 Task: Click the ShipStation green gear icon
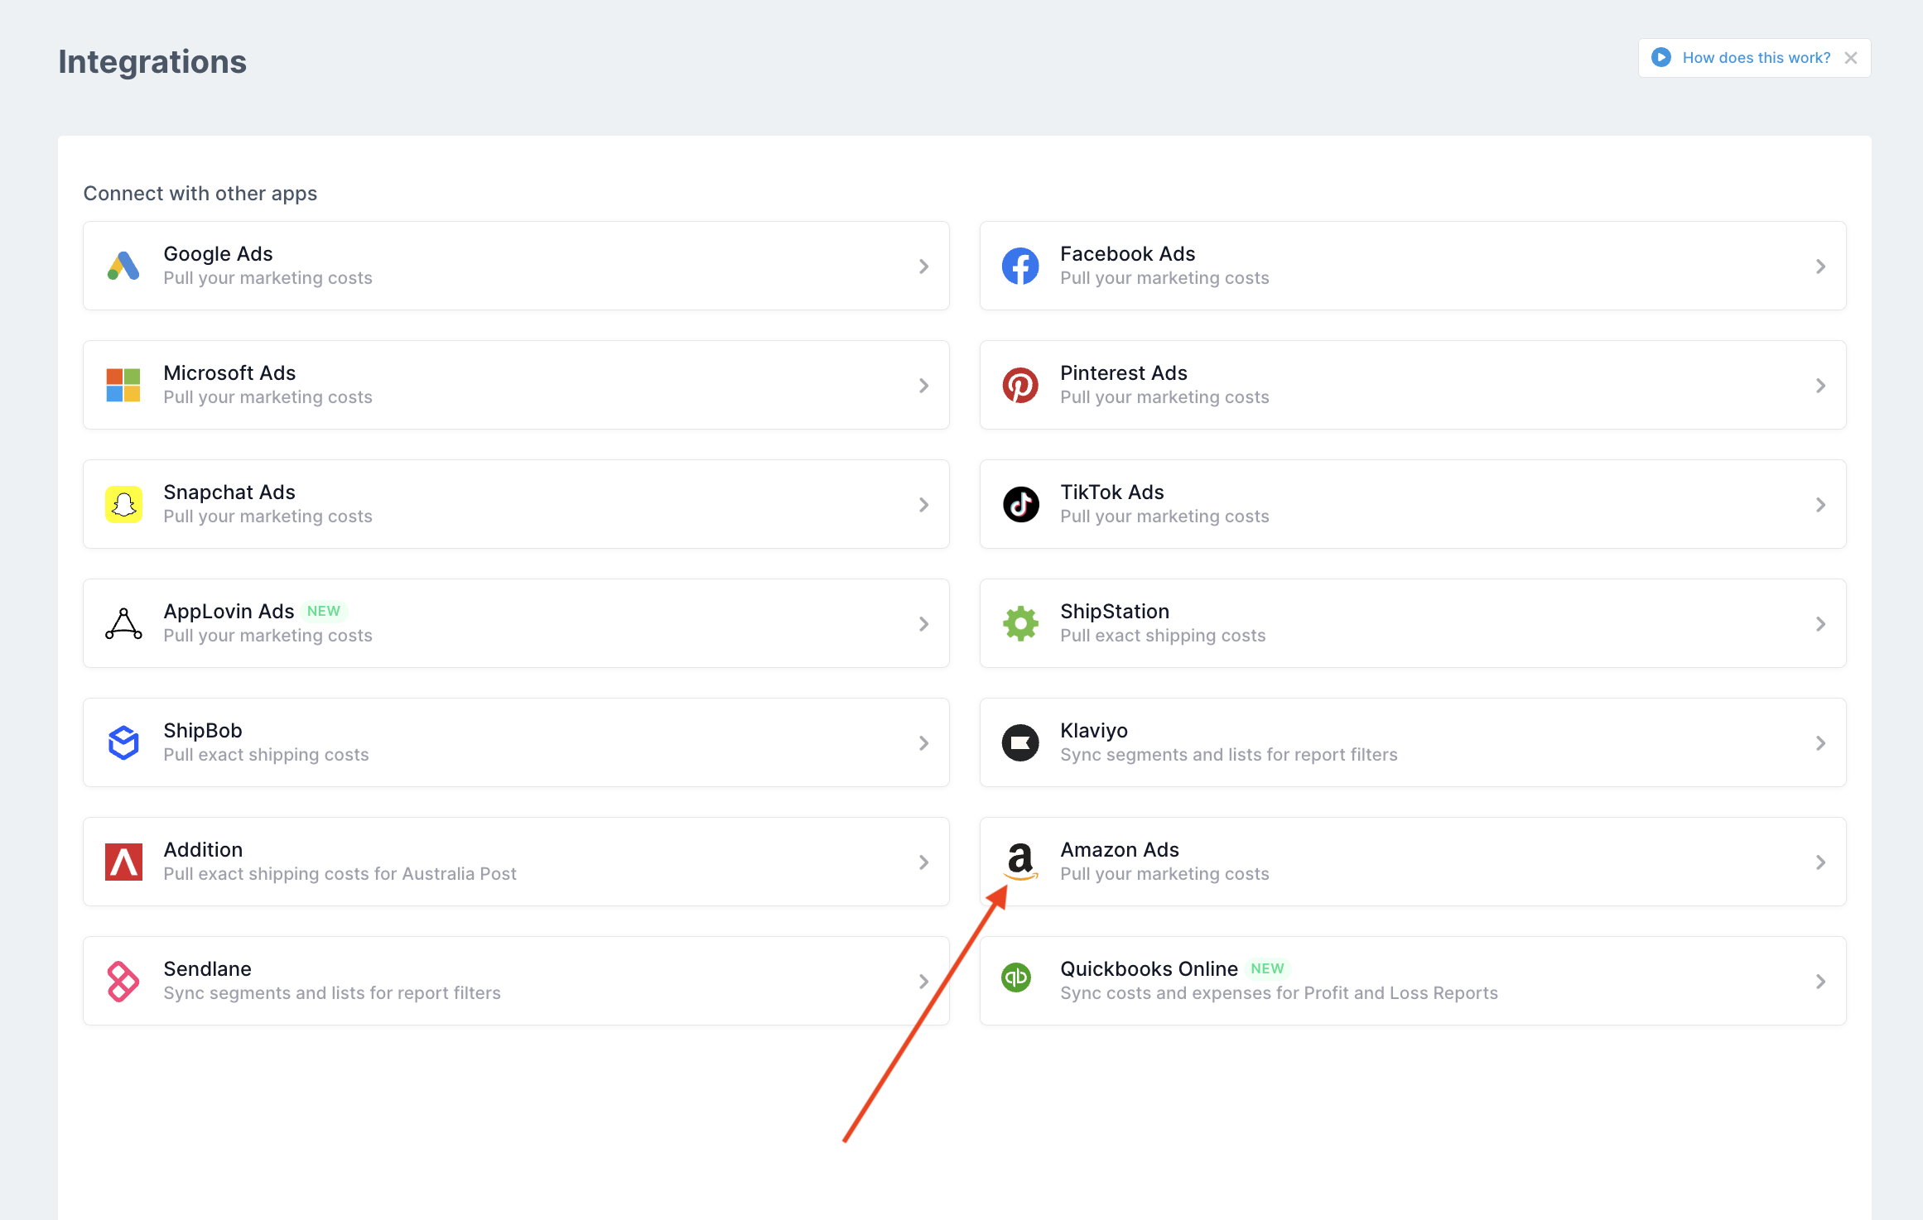tap(1020, 623)
